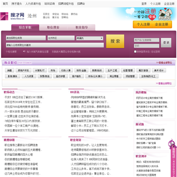Click the job category input field

pos(26,38)
